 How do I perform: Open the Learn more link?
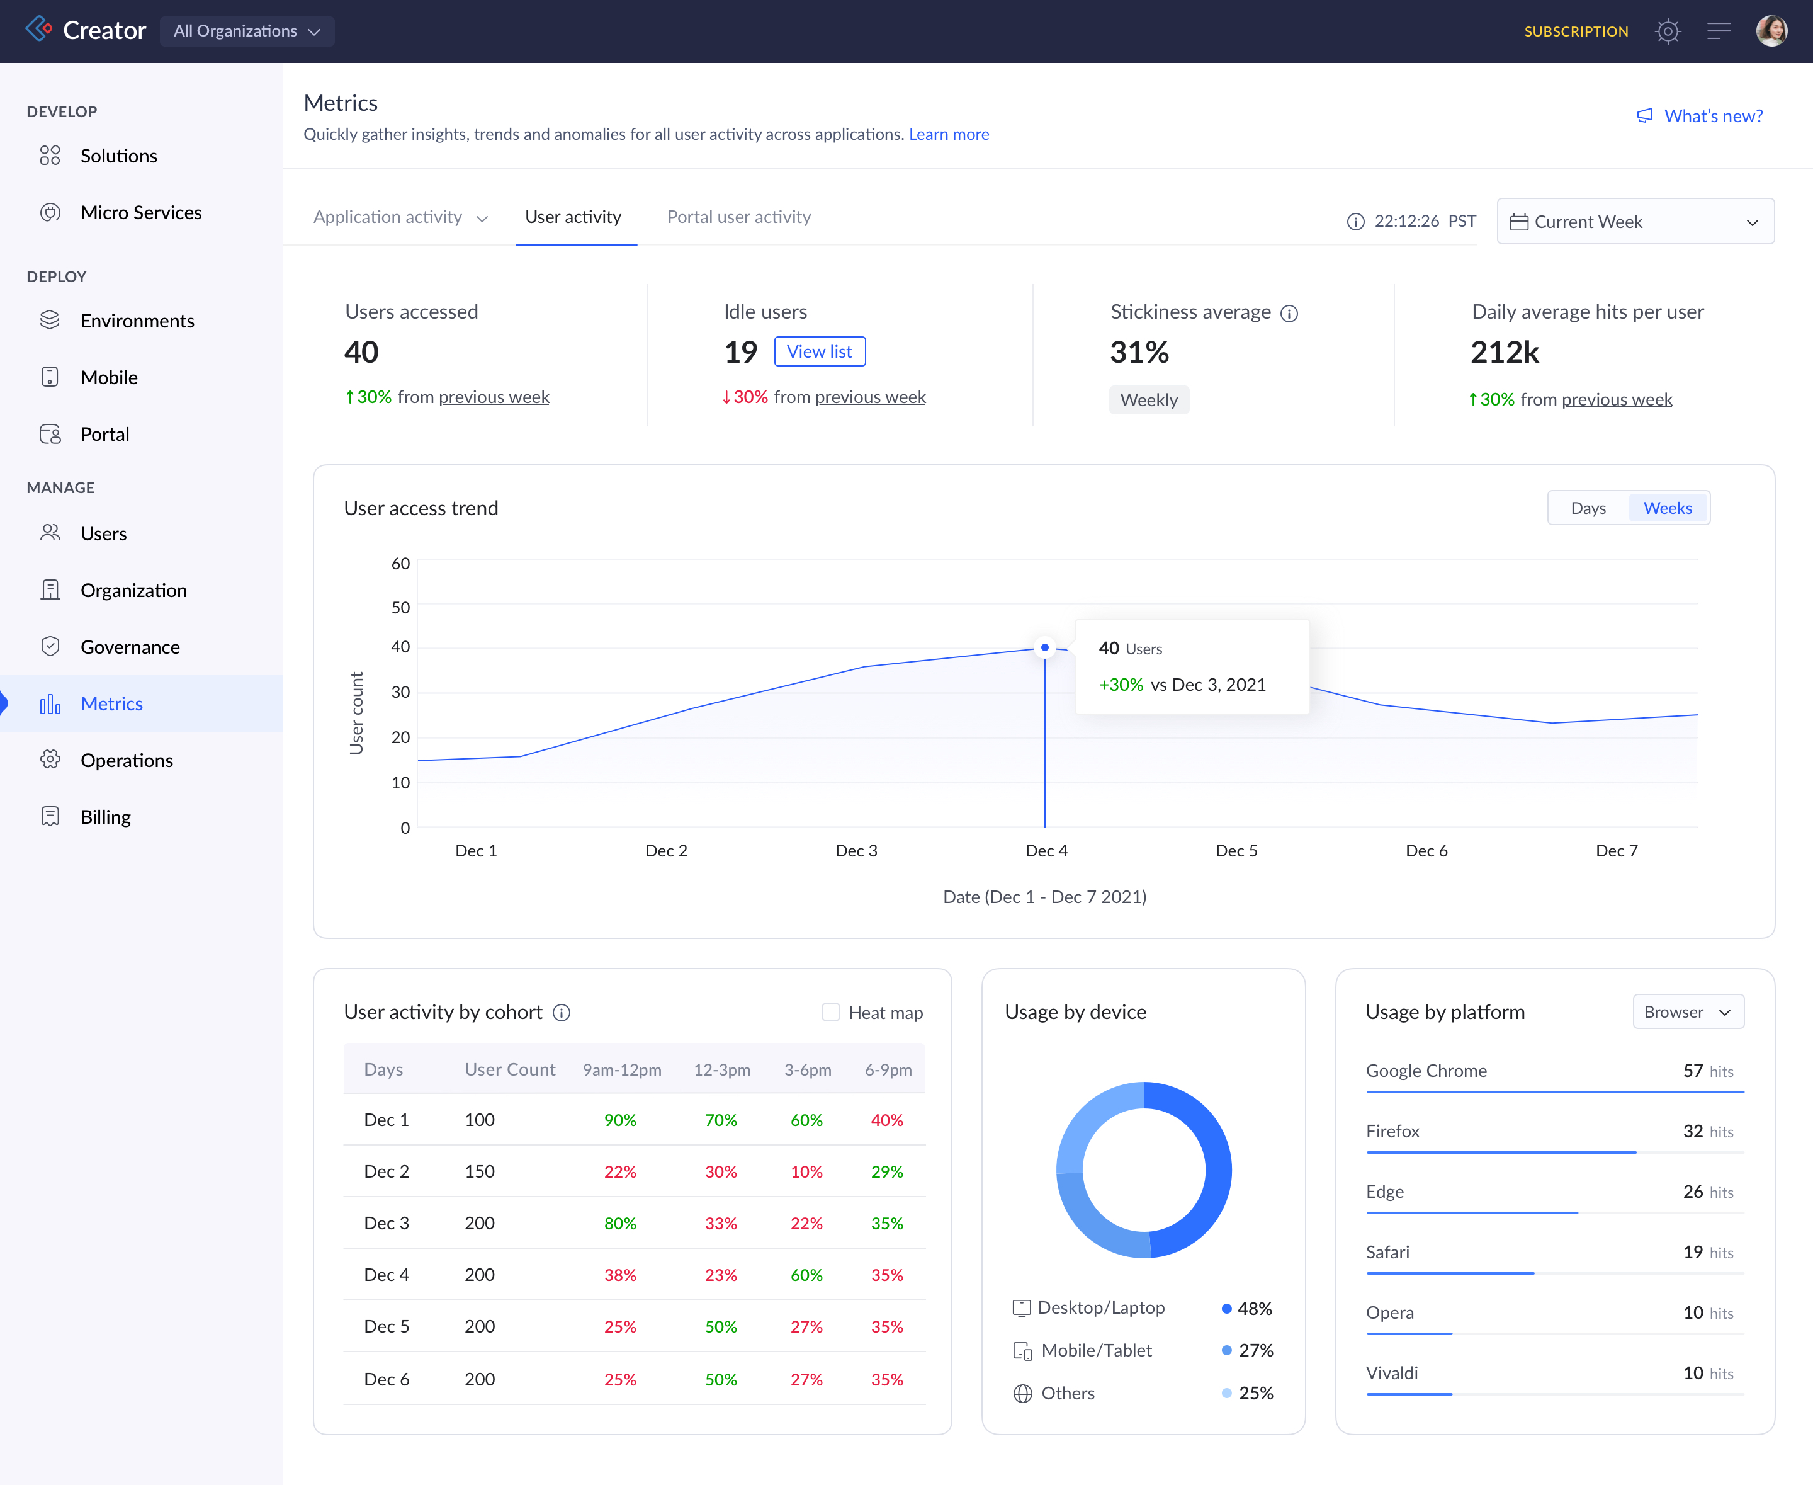point(949,134)
